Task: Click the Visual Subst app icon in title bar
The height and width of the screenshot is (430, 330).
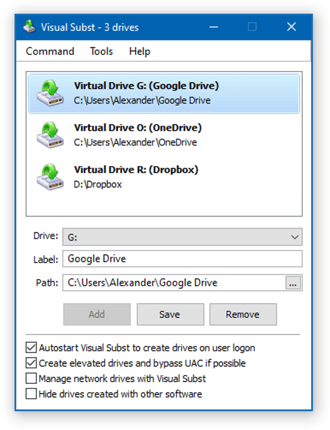Action: 29,27
